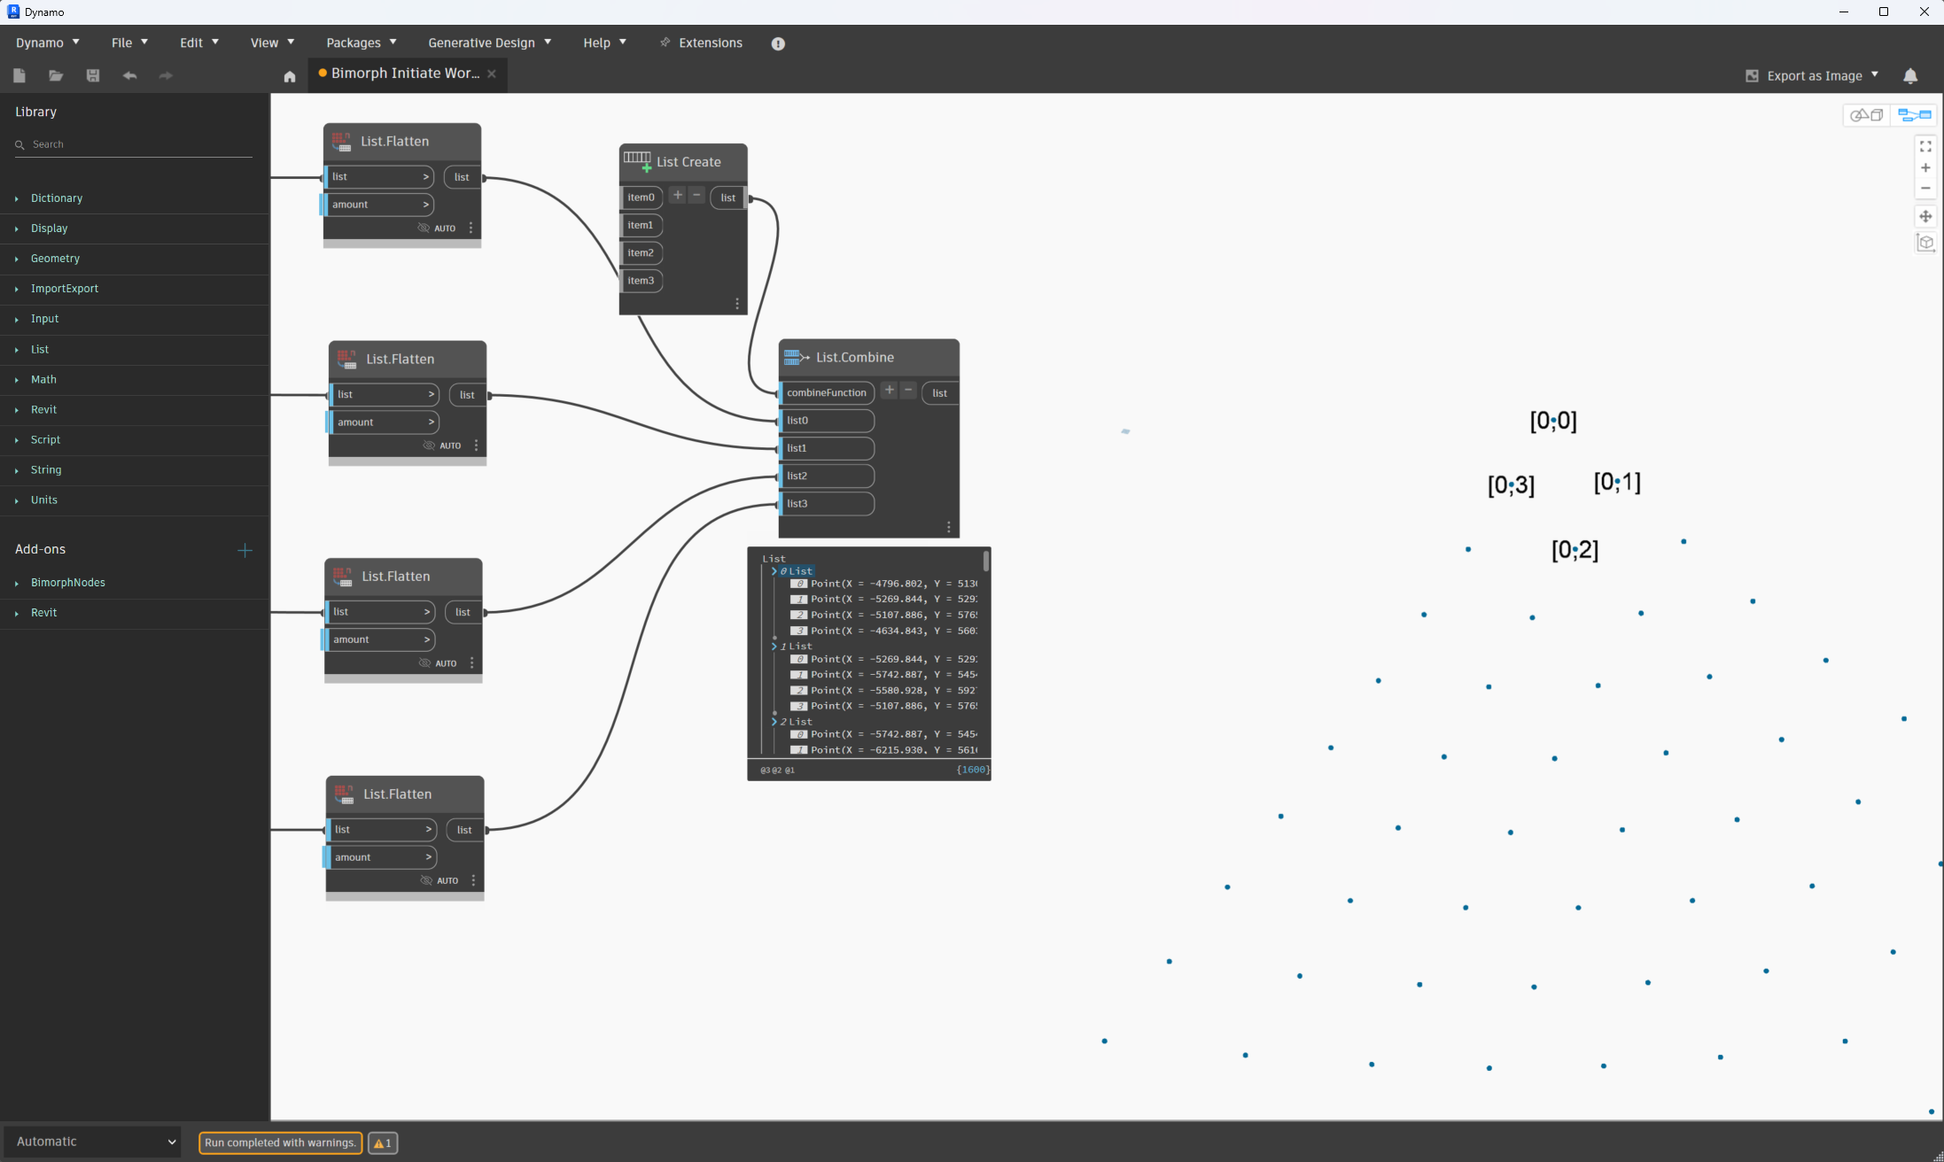Open the Dynamo menu

tap(48, 43)
